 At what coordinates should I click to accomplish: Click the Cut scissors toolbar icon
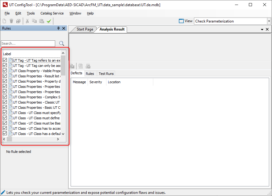pos(27,21)
